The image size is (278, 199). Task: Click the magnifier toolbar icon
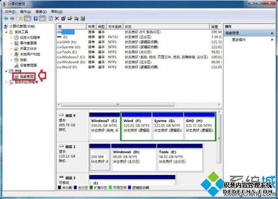coord(76,18)
